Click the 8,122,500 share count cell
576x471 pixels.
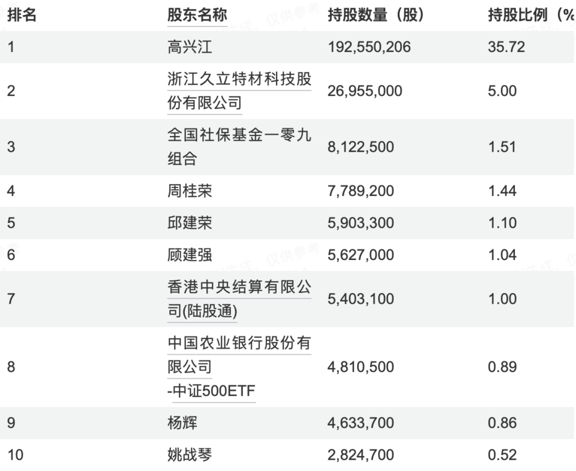click(x=361, y=148)
